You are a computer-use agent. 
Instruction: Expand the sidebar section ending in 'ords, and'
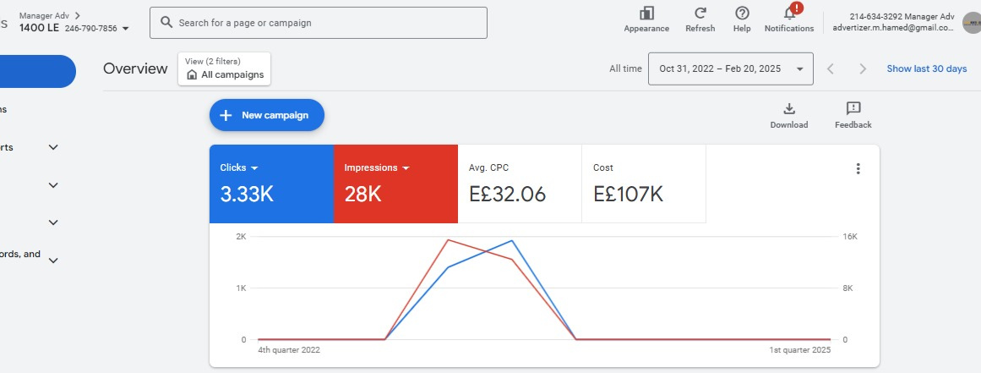(x=53, y=261)
